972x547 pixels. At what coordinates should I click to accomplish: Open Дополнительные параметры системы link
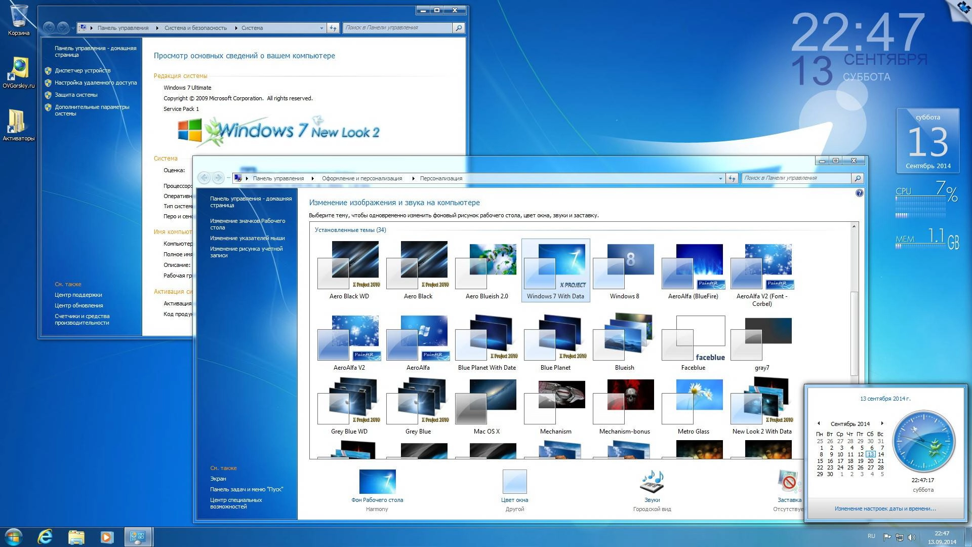(92, 110)
